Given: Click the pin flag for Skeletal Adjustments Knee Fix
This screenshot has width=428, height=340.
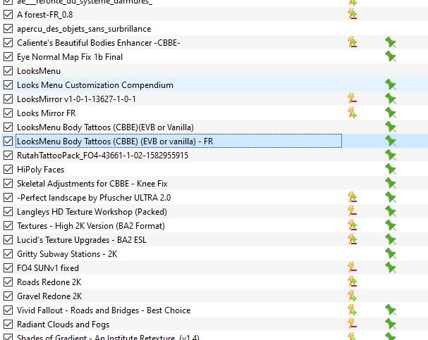Looking at the screenshot, I should pos(391,183).
